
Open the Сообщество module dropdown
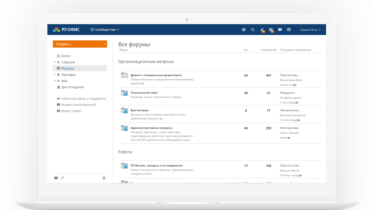tap(105, 30)
